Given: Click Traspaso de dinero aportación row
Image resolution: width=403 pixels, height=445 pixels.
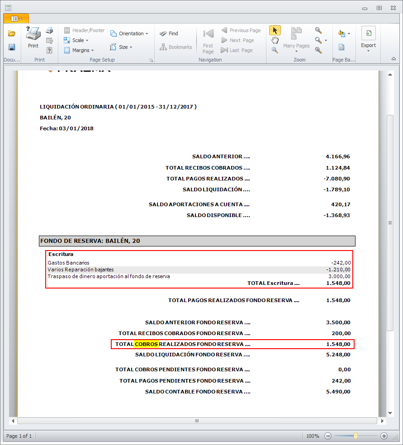Looking at the screenshot, I should click(x=199, y=276).
